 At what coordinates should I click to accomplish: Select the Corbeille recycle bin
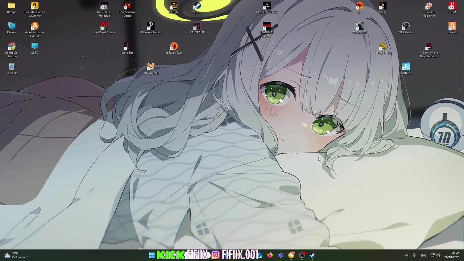coord(11,69)
